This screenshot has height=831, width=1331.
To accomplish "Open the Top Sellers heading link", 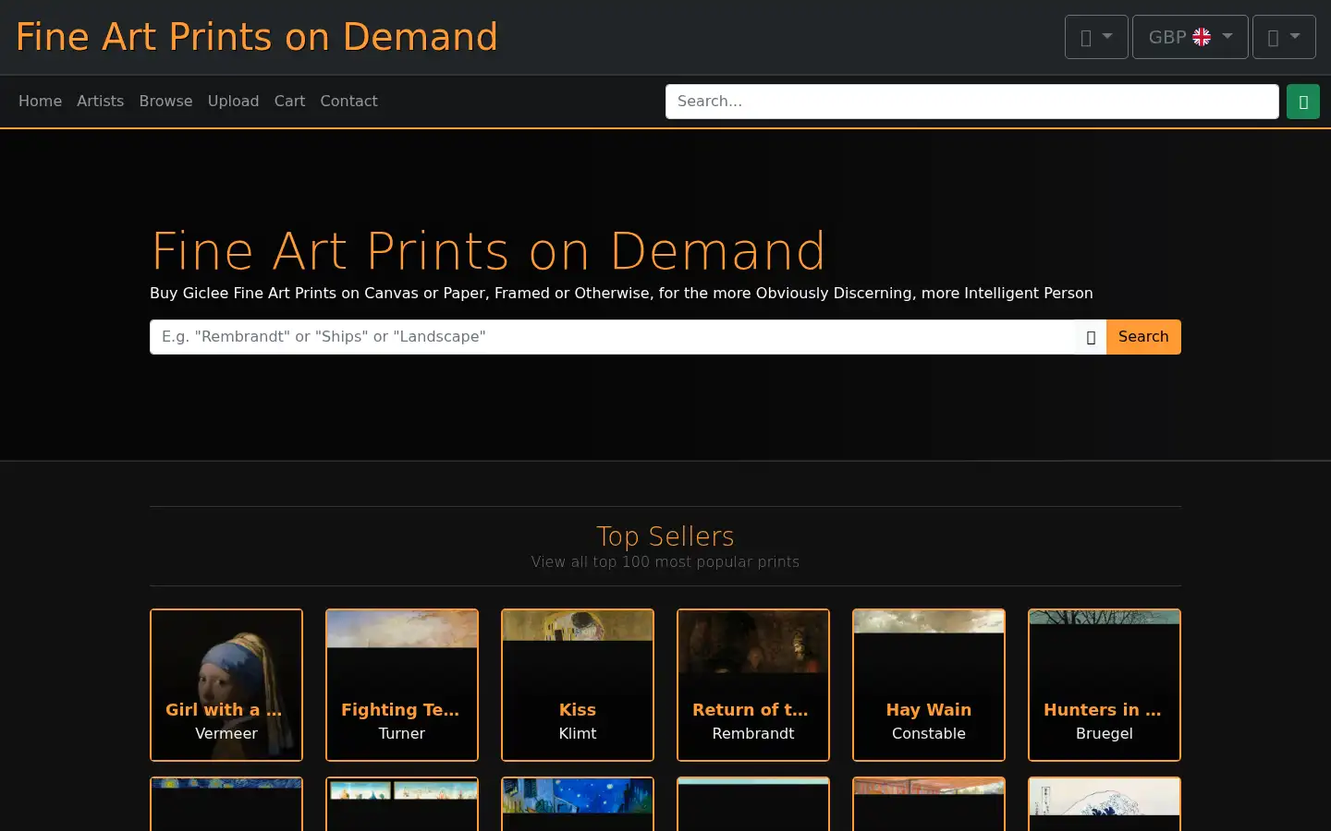I will click(665, 536).
